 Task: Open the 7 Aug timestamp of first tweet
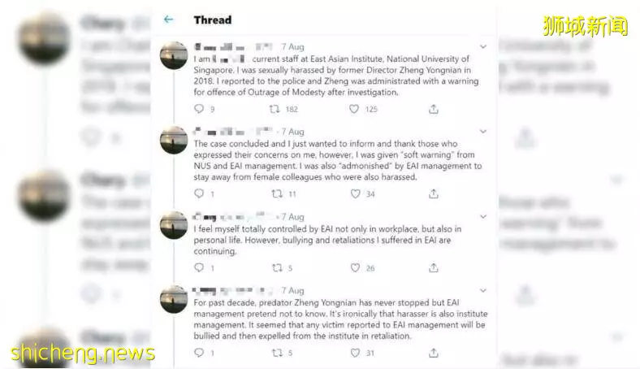(x=292, y=46)
